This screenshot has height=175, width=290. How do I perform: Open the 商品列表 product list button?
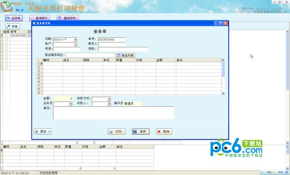point(125,56)
